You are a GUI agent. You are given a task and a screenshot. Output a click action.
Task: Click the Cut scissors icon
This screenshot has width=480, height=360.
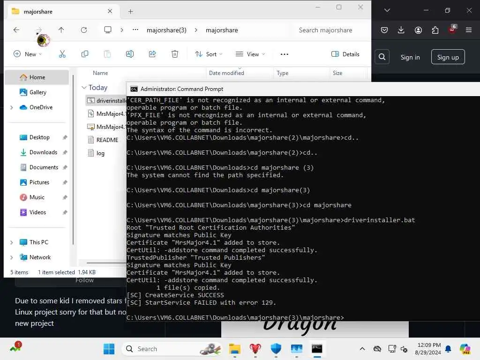(x=62, y=54)
